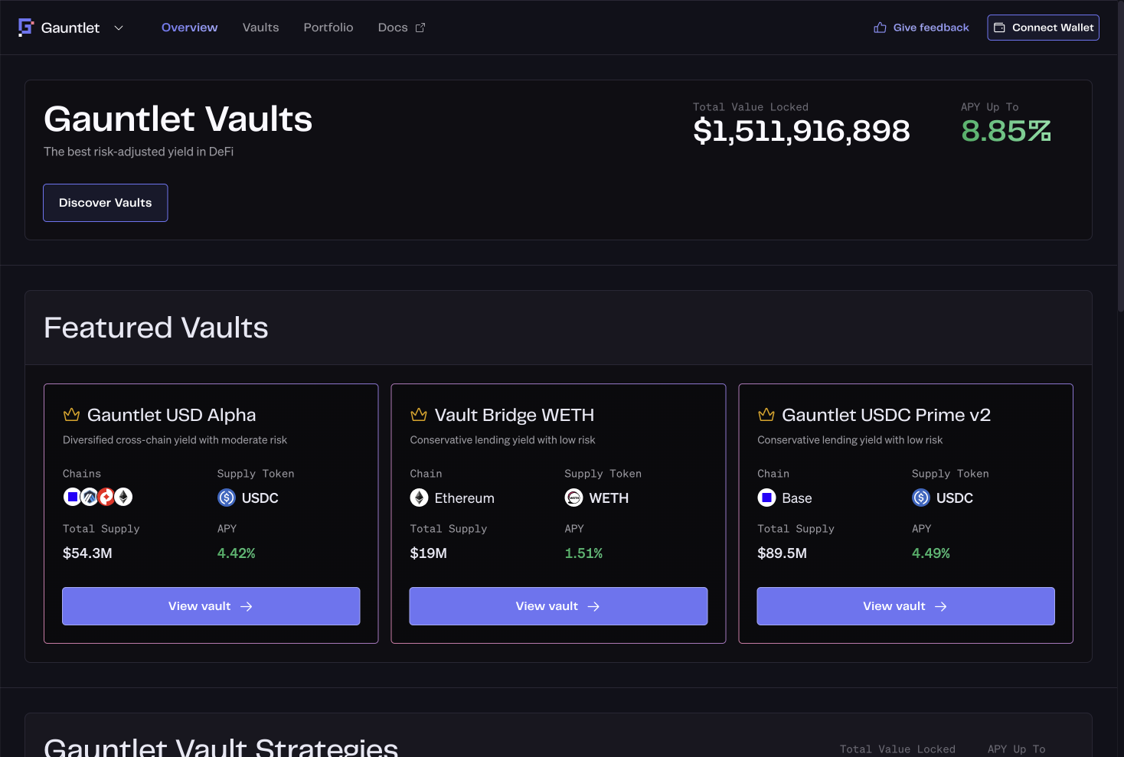Click the Base chain icon in USDC Prime v2

[x=766, y=498]
